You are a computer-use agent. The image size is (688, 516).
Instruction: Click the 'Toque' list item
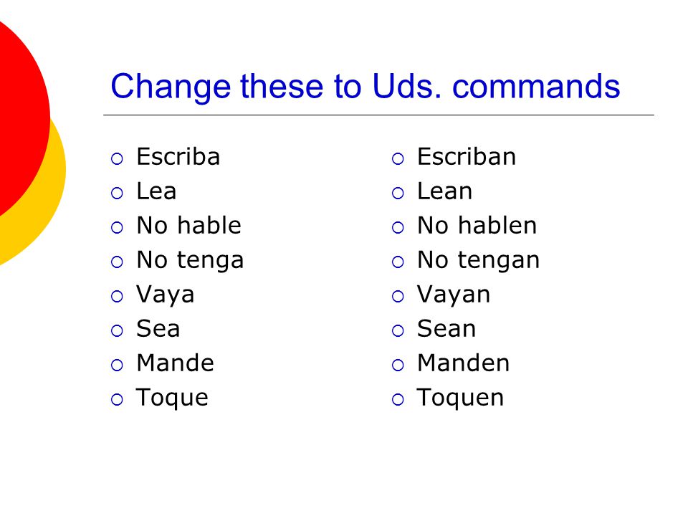point(172,398)
